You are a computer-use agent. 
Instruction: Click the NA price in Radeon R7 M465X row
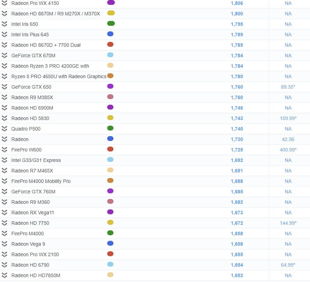click(288, 171)
